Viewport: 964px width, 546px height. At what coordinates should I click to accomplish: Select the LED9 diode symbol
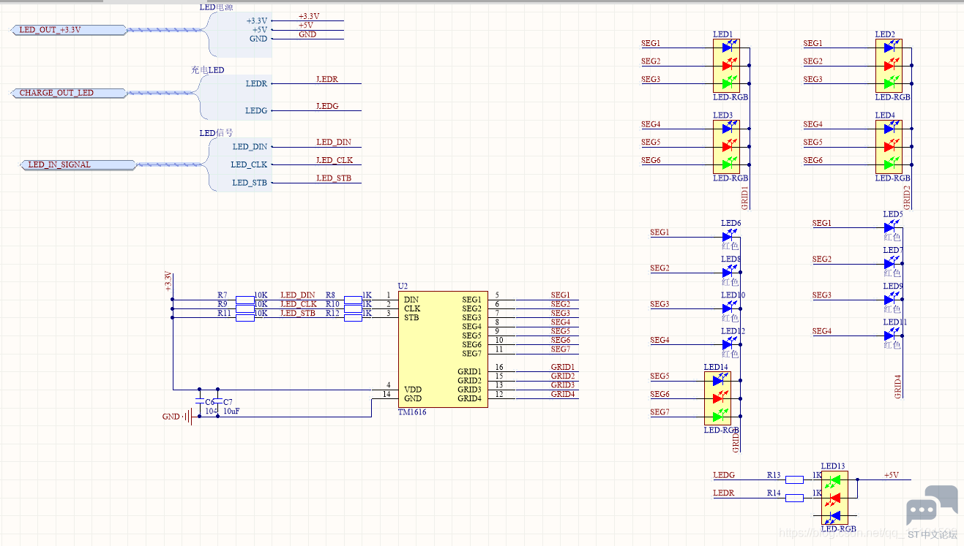click(891, 298)
